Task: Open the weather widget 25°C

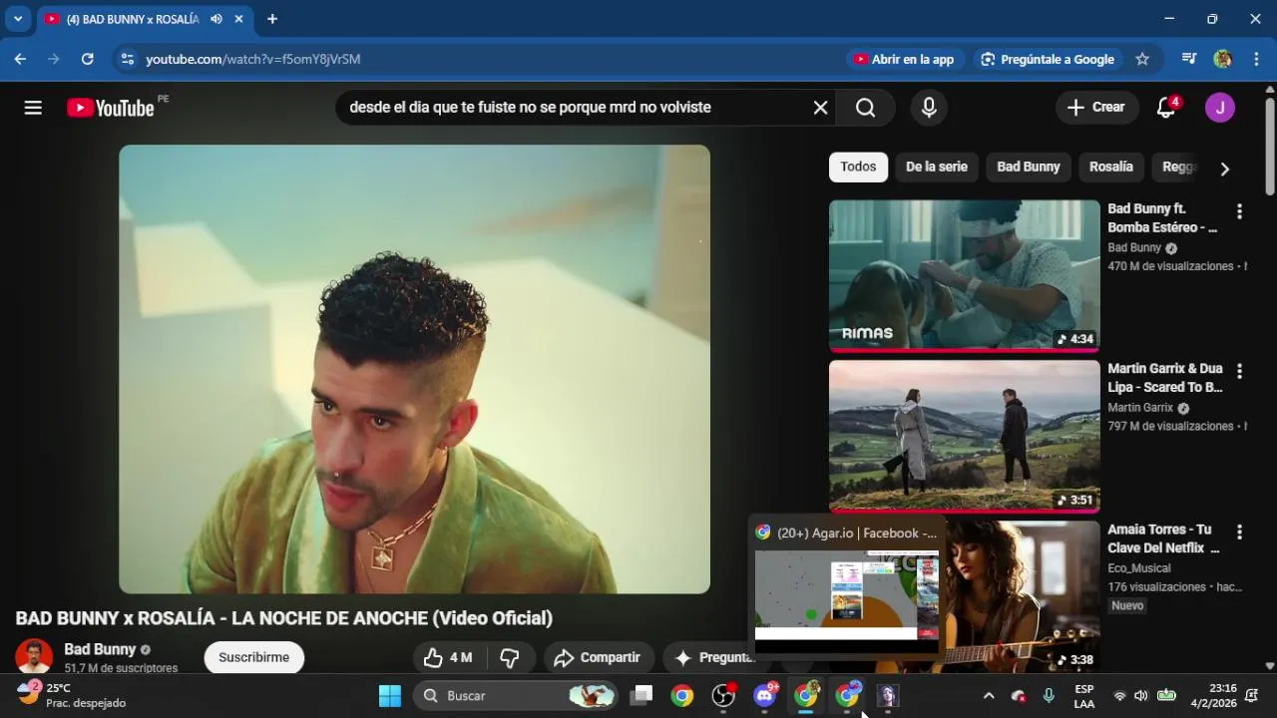Action: coord(72,695)
